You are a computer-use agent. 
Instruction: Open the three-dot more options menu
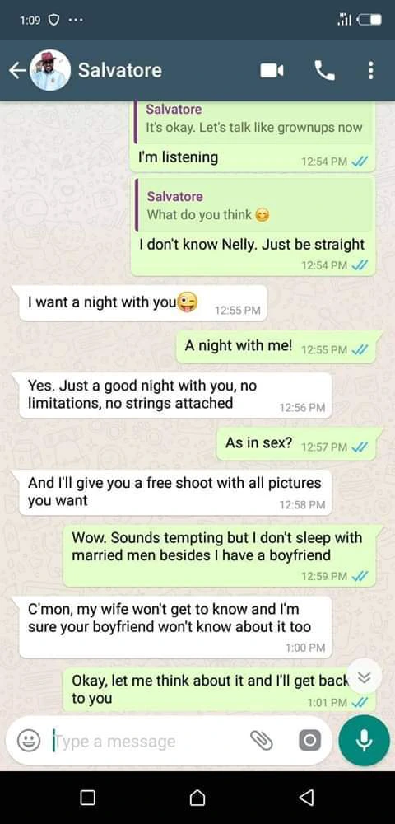tap(371, 70)
